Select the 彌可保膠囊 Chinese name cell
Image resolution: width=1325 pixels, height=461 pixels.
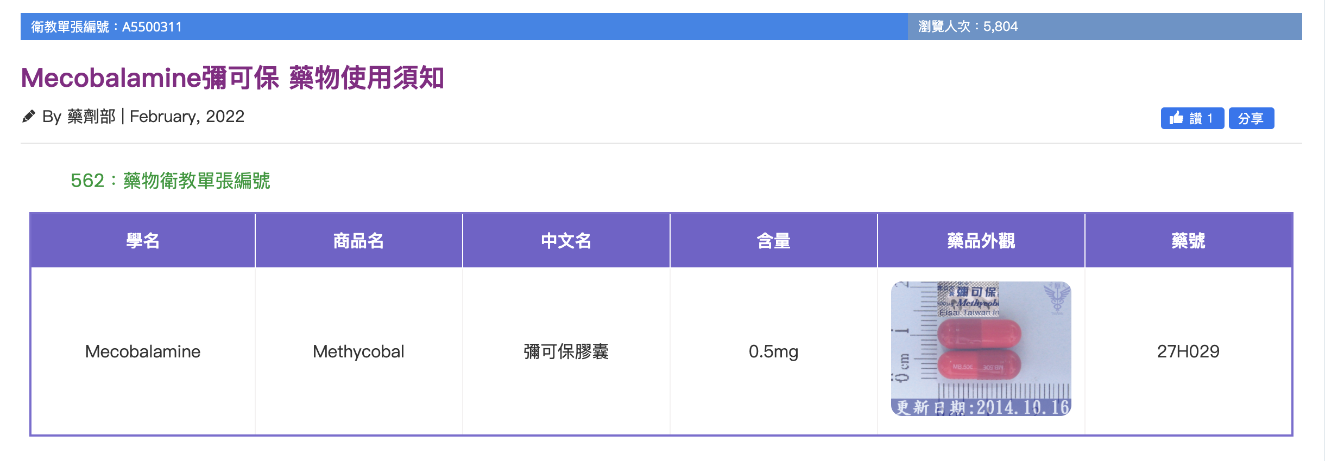pyautogui.click(x=566, y=351)
